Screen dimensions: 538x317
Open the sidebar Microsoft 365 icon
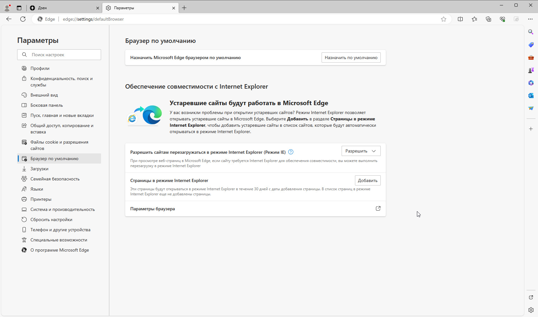531,83
